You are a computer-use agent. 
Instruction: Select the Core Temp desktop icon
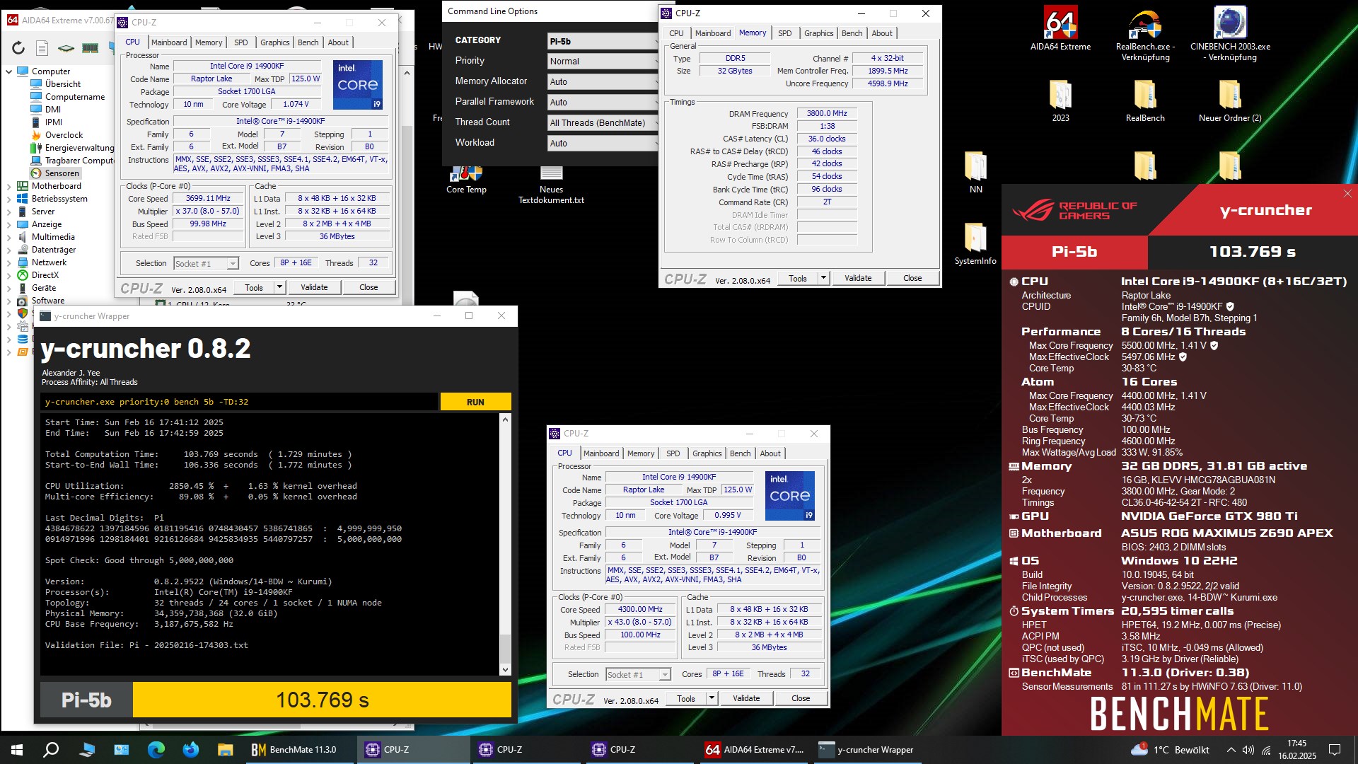466,180
